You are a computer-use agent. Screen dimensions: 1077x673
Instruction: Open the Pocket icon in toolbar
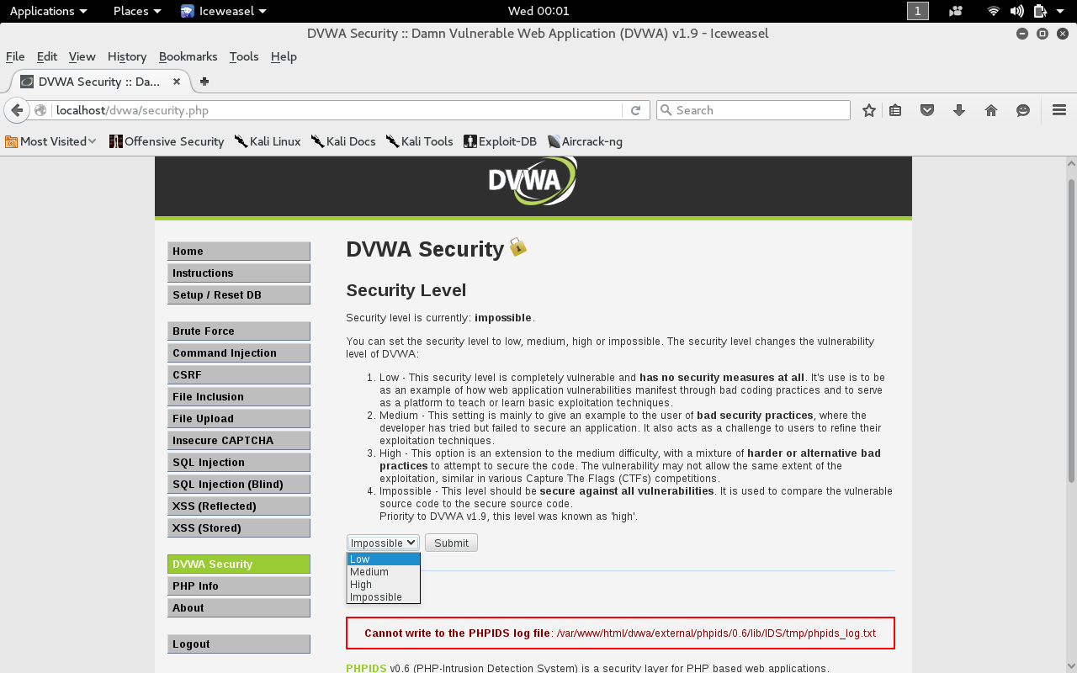(927, 110)
